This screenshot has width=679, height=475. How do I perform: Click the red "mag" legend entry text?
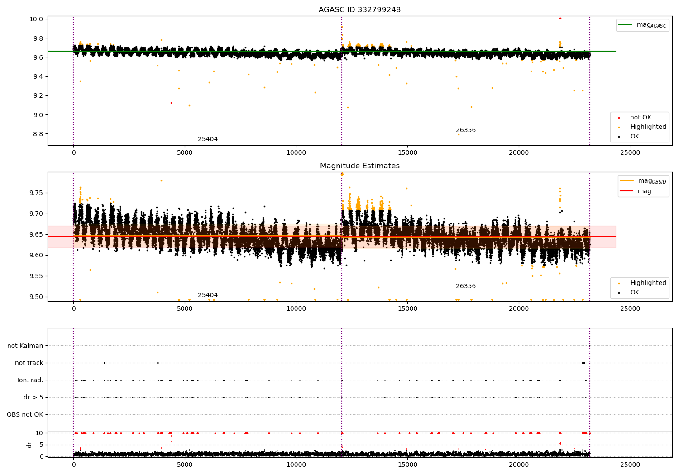click(645, 191)
